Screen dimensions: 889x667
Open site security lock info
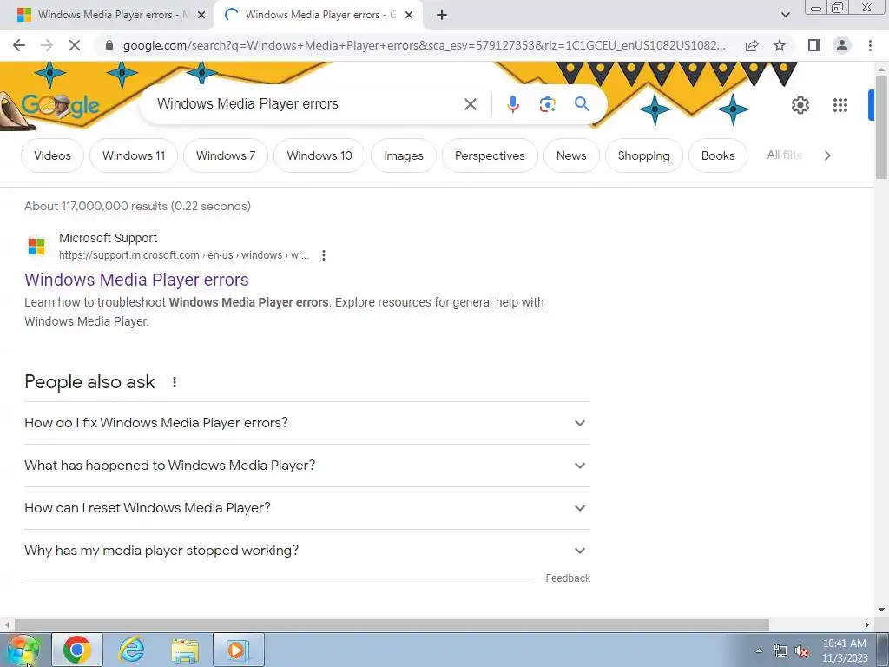[x=109, y=45]
